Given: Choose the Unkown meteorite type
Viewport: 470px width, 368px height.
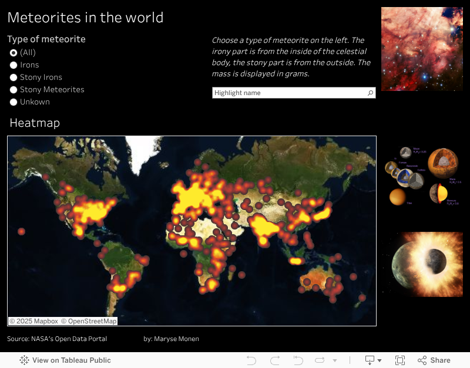Looking at the screenshot, I should (14, 102).
